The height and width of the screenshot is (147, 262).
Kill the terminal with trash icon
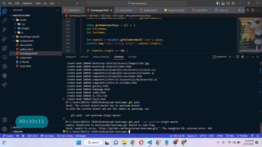[x=242, y=57]
